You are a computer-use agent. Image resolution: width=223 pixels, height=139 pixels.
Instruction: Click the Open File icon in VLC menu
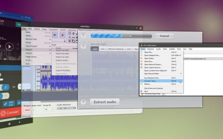tap(141, 52)
